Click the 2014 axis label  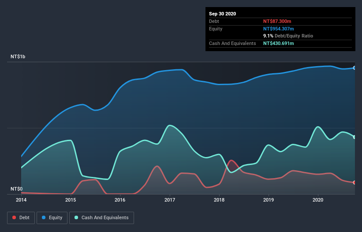[21, 200]
